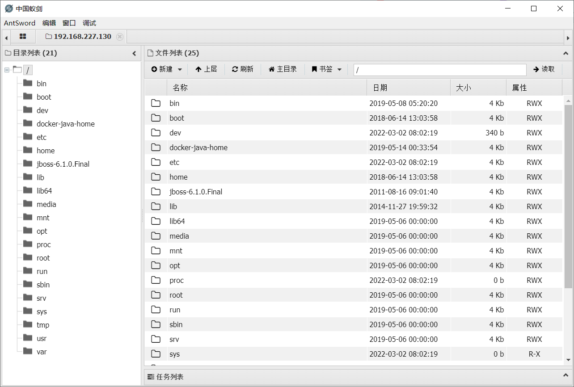Viewport: 574px width, 387px height.
Task: Select the var folder in the tree
Action: [x=42, y=352]
